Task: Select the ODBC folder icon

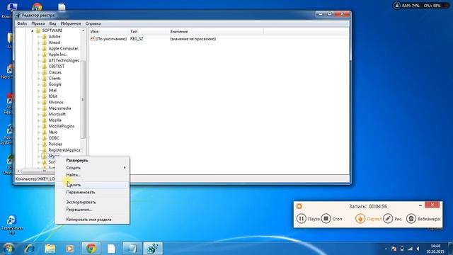Action: coord(44,138)
